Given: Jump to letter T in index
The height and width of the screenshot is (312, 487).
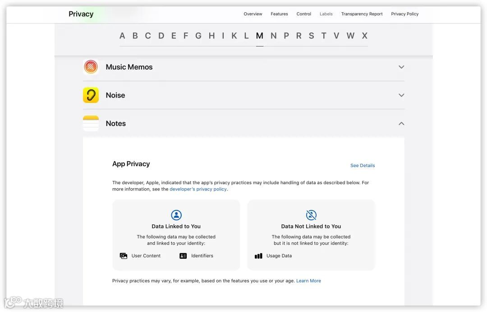Looking at the screenshot, I should coord(324,36).
